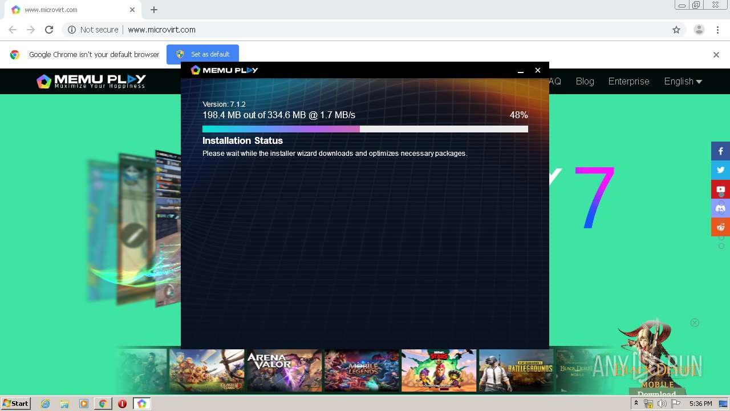This screenshot has height=411, width=730.
Task: Show hidden system tray icons
Action: 636,404
